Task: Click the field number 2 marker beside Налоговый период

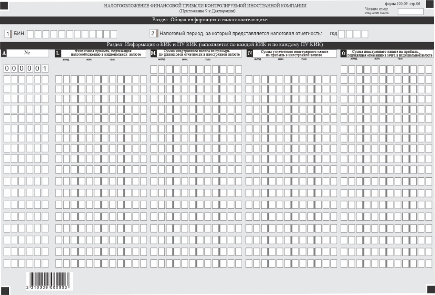Action: pyautogui.click(x=153, y=34)
